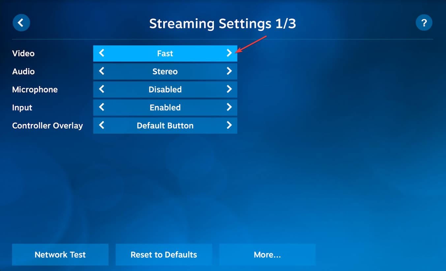Cycle Input setting forward with right chevron
This screenshot has height=271, width=446.
(229, 107)
